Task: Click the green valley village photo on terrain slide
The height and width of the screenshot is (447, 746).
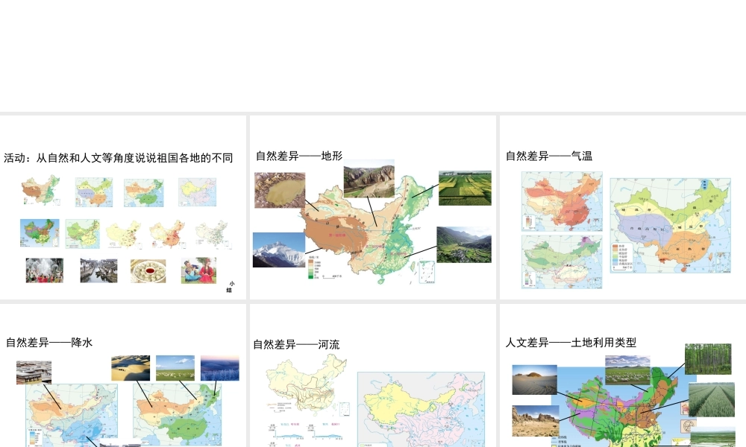Action: click(x=464, y=244)
